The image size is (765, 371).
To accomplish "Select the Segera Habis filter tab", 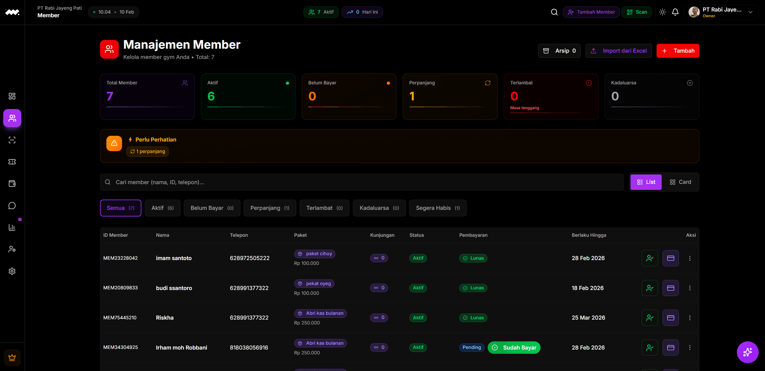I will coord(437,208).
